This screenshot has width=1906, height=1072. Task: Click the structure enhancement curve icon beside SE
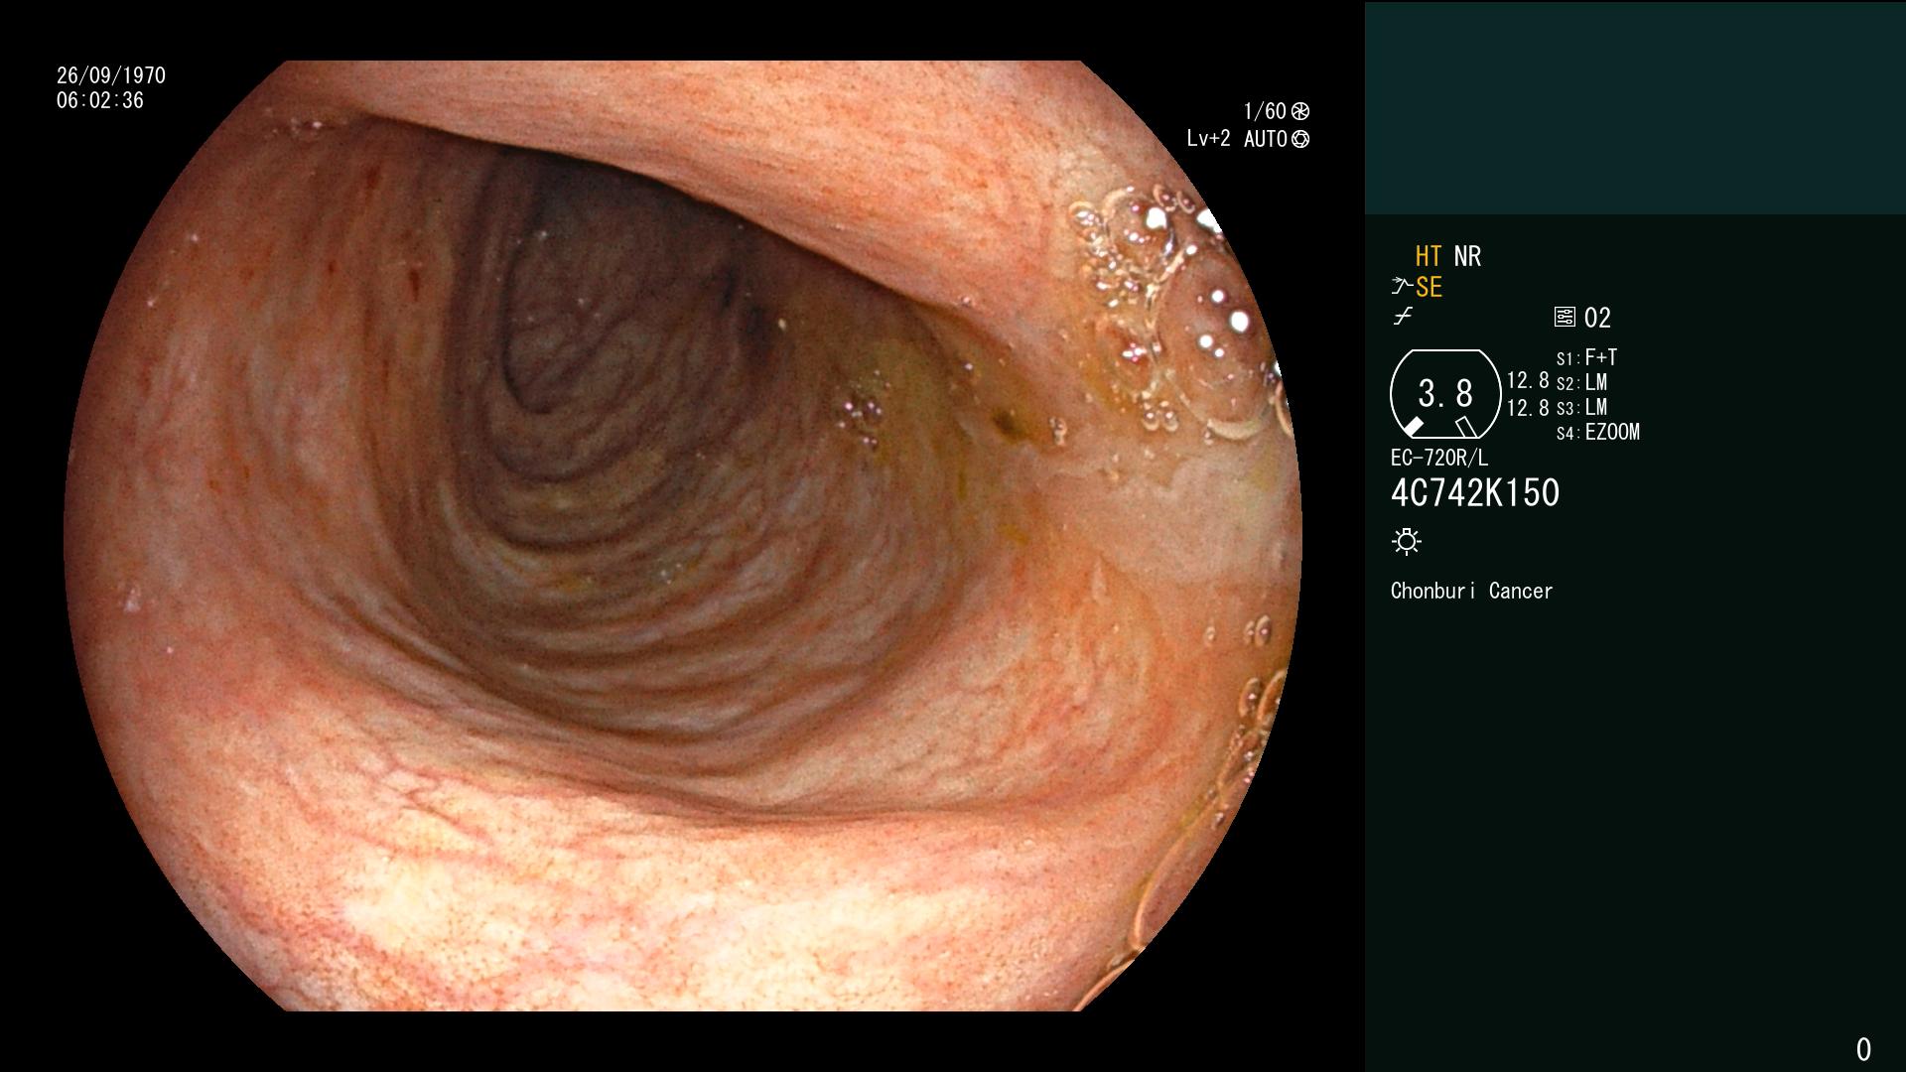pyautogui.click(x=1402, y=287)
